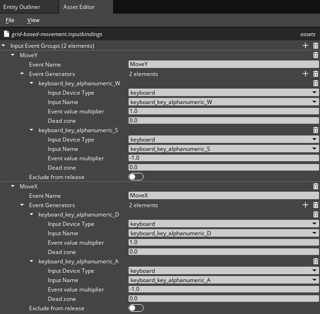Screen dimensions: 320x314
Task: Delete the keyboard_key_alphanumeric_W generator
Action: pyautogui.click(x=316, y=83)
